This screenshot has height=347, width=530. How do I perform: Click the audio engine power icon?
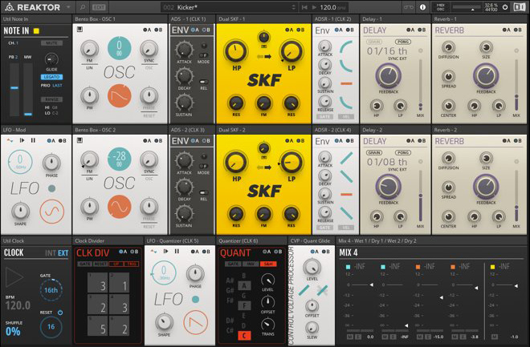pyautogui.click(x=505, y=7)
